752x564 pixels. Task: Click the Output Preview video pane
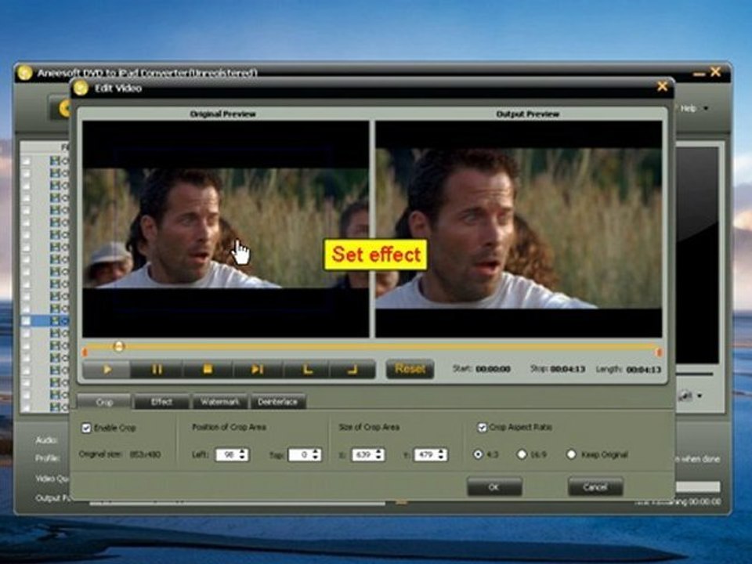(519, 230)
